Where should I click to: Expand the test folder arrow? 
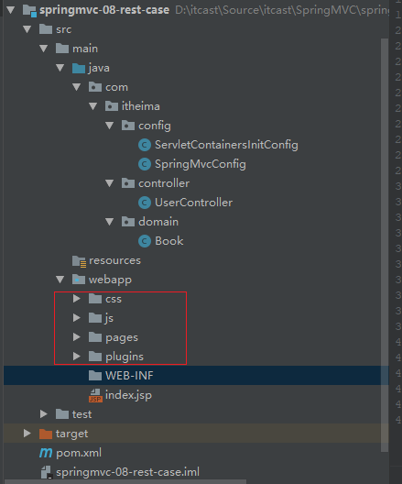(43, 414)
